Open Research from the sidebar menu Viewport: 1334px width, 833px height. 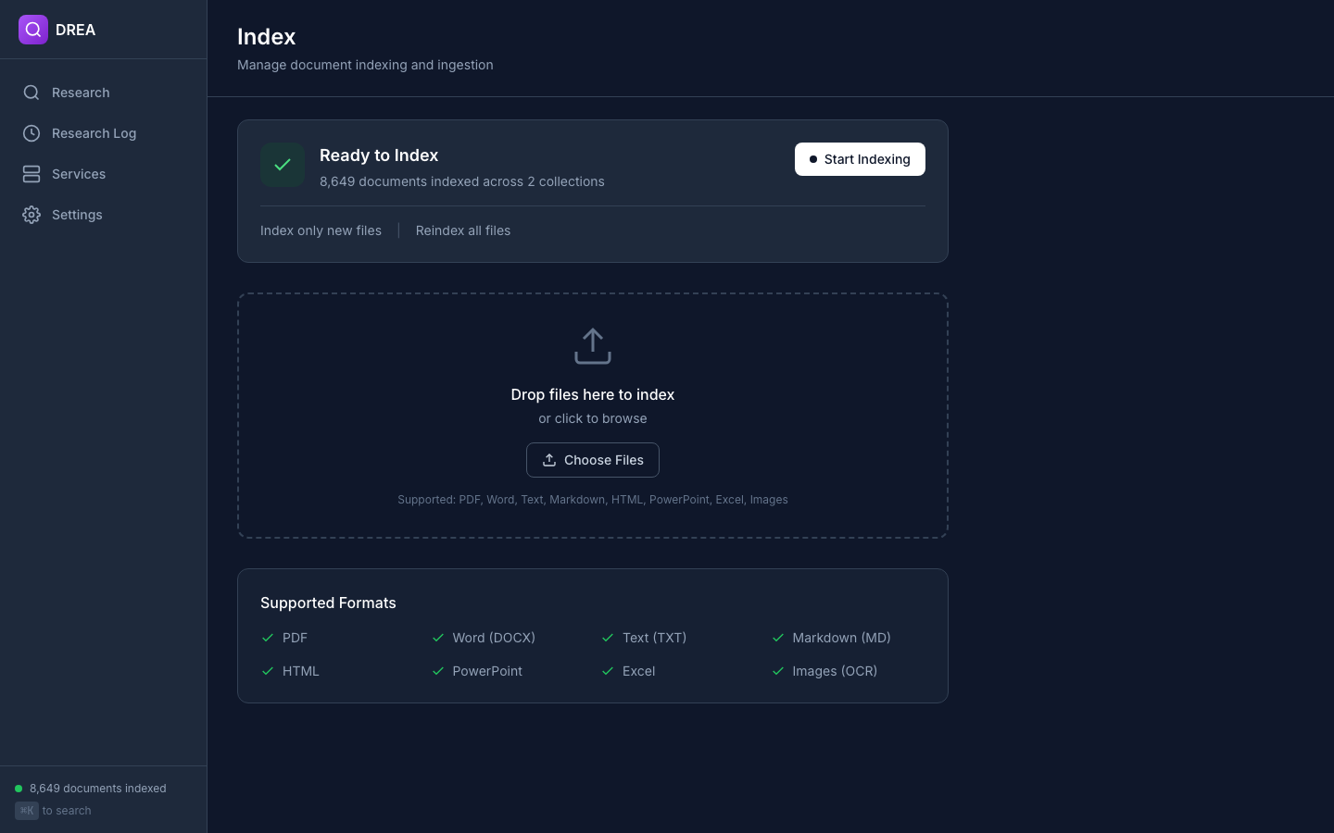click(81, 93)
